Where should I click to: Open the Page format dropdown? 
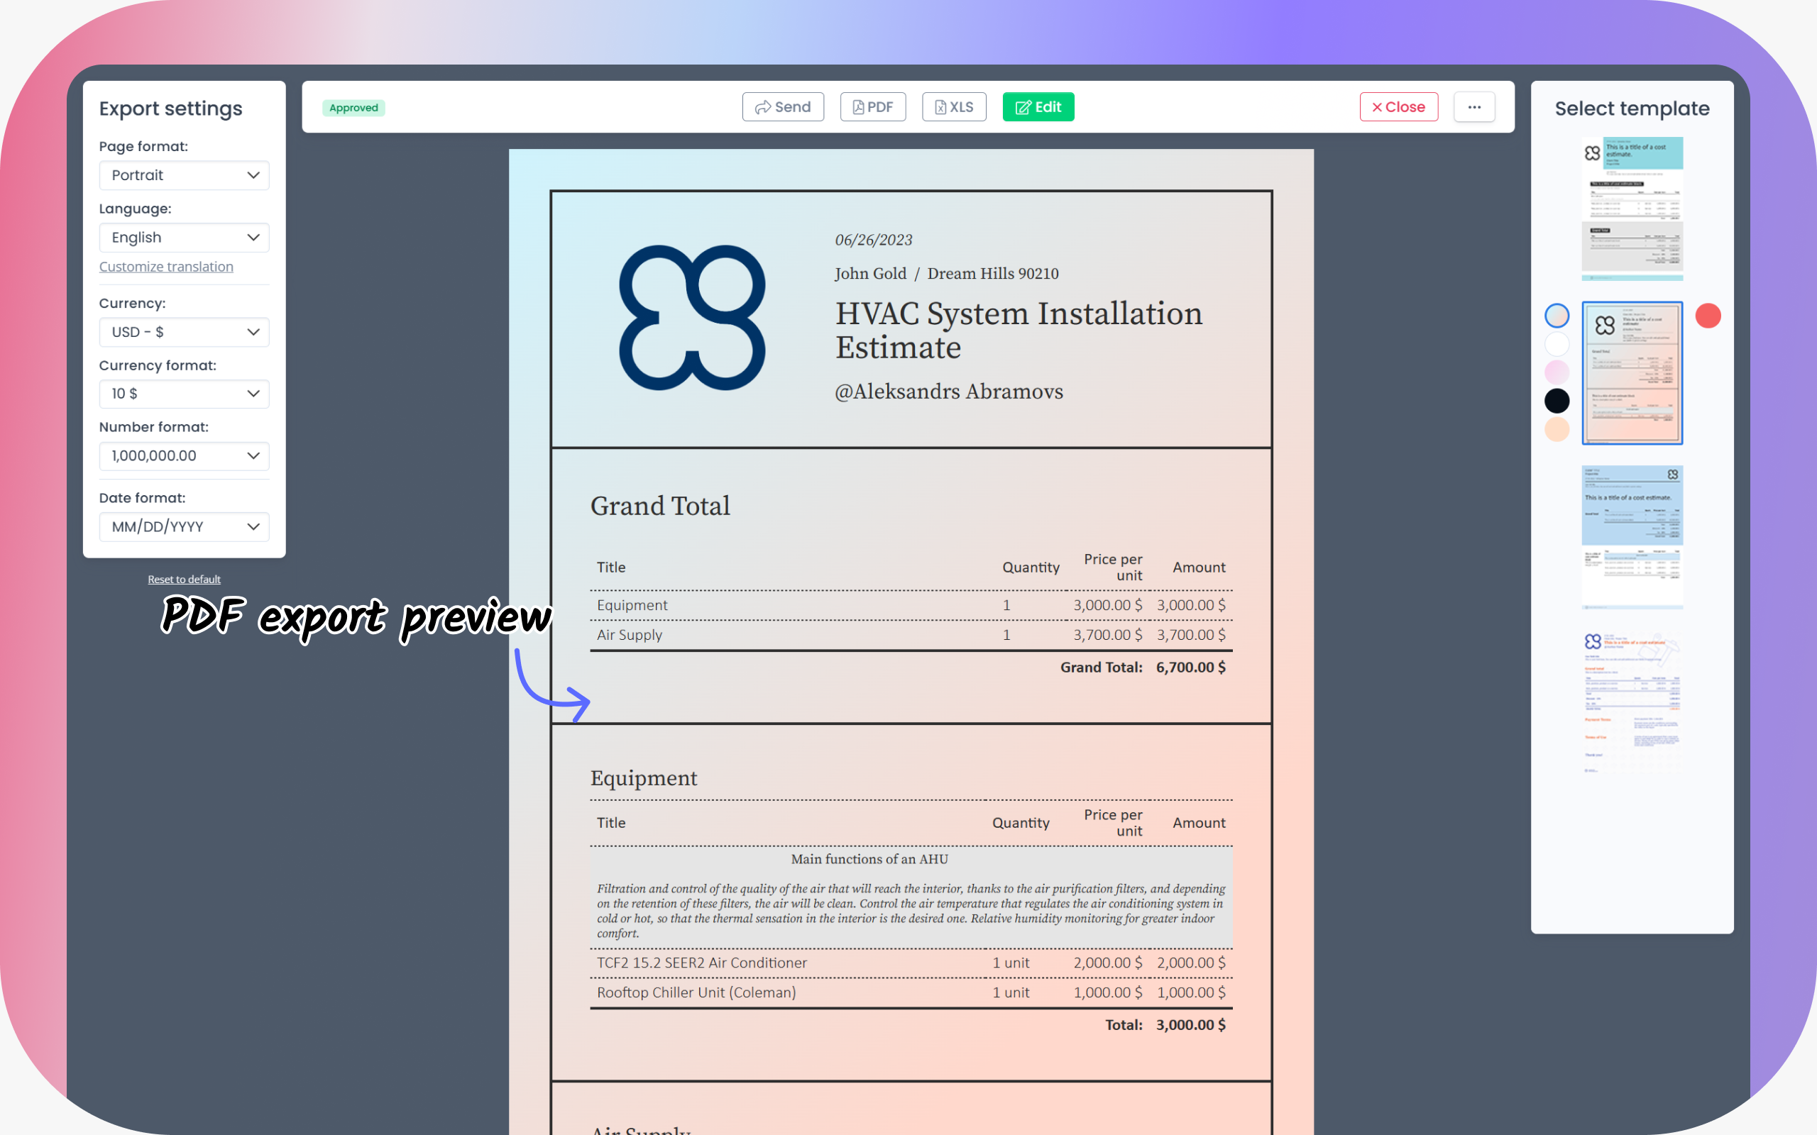coord(184,175)
